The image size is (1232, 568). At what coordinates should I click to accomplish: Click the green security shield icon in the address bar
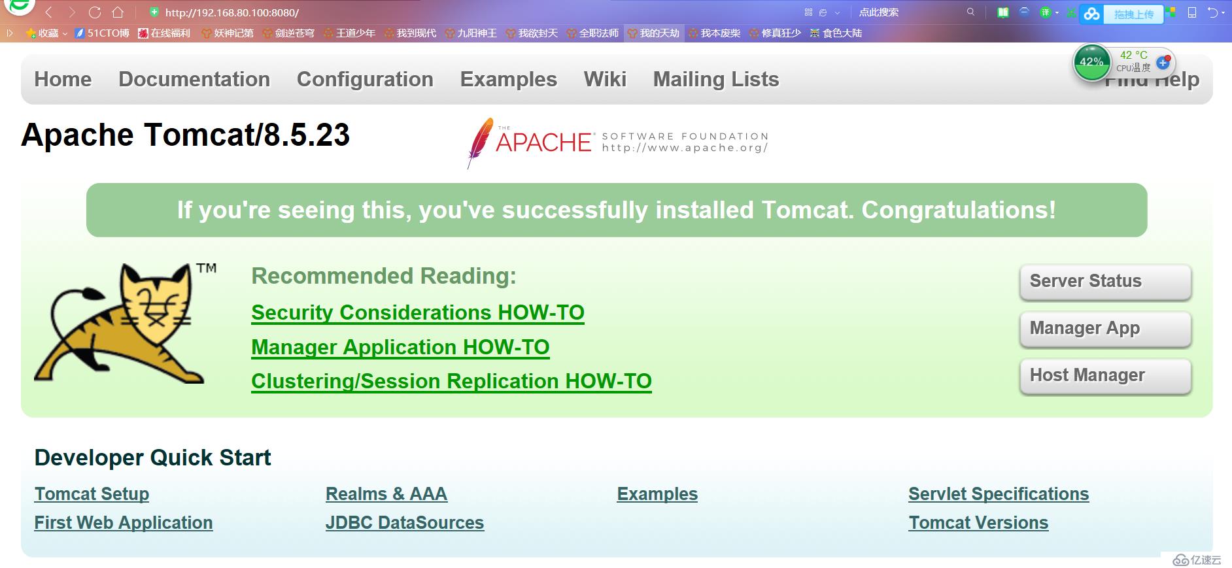pos(154,12)
